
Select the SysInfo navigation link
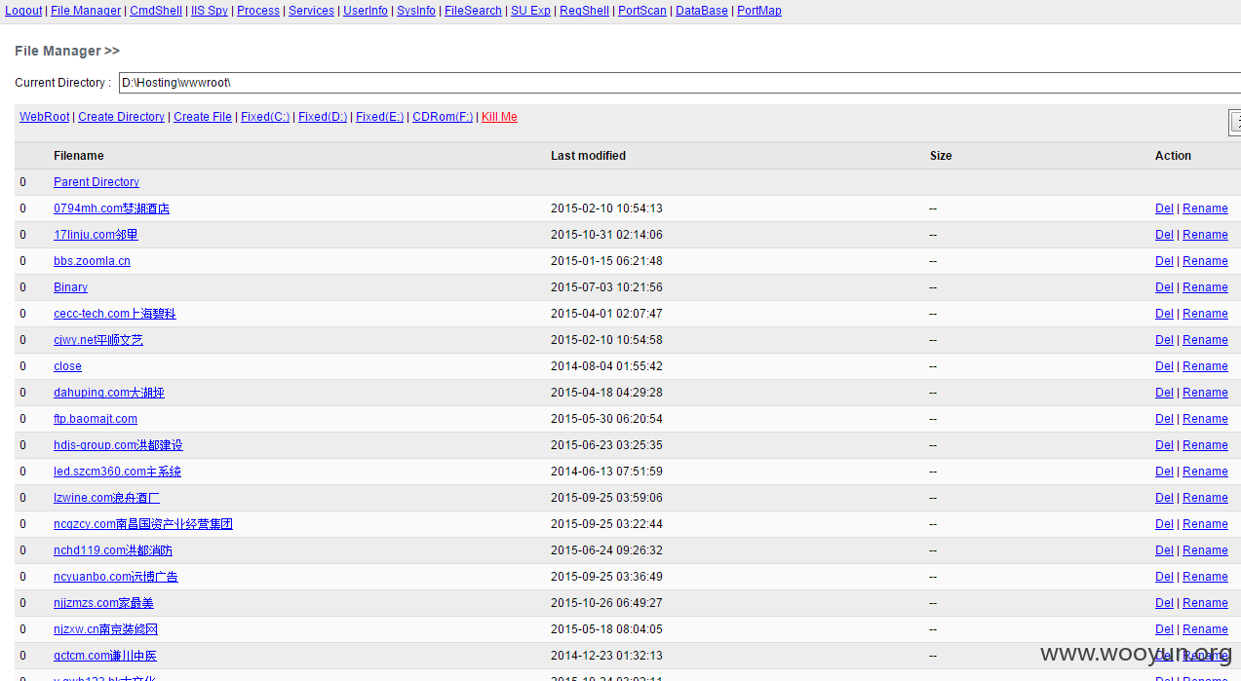click(x=416, y=11)
